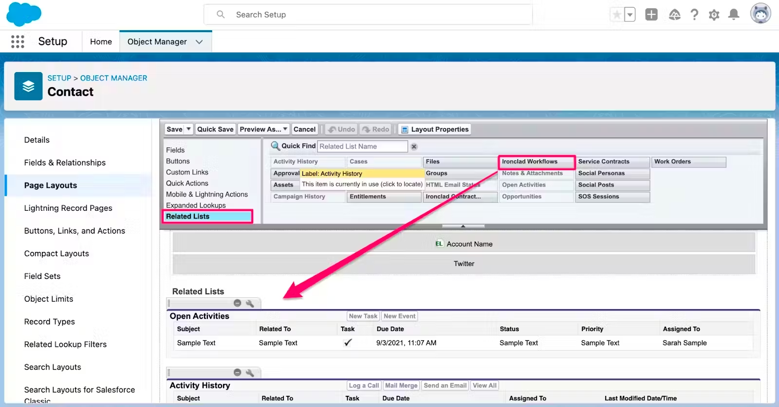The width and height of the screenshot is (779, 407).
Task: Open the App Launcher grid icon
Action: [18, 42]
